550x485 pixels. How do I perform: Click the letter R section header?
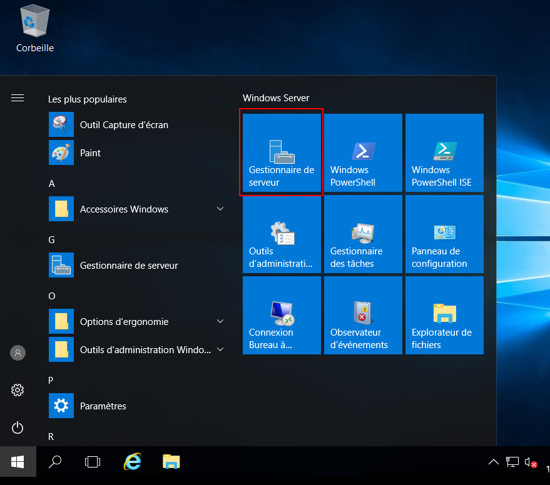pyautogui.click(x=51, y=437)
